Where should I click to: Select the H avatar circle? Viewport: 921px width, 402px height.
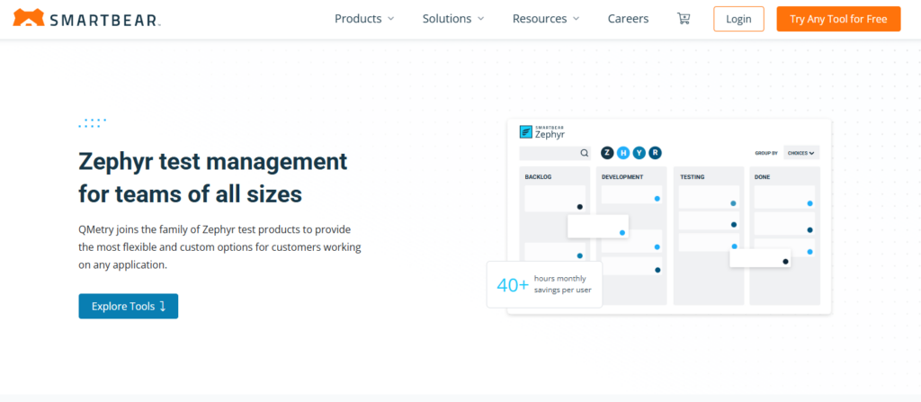622,153
